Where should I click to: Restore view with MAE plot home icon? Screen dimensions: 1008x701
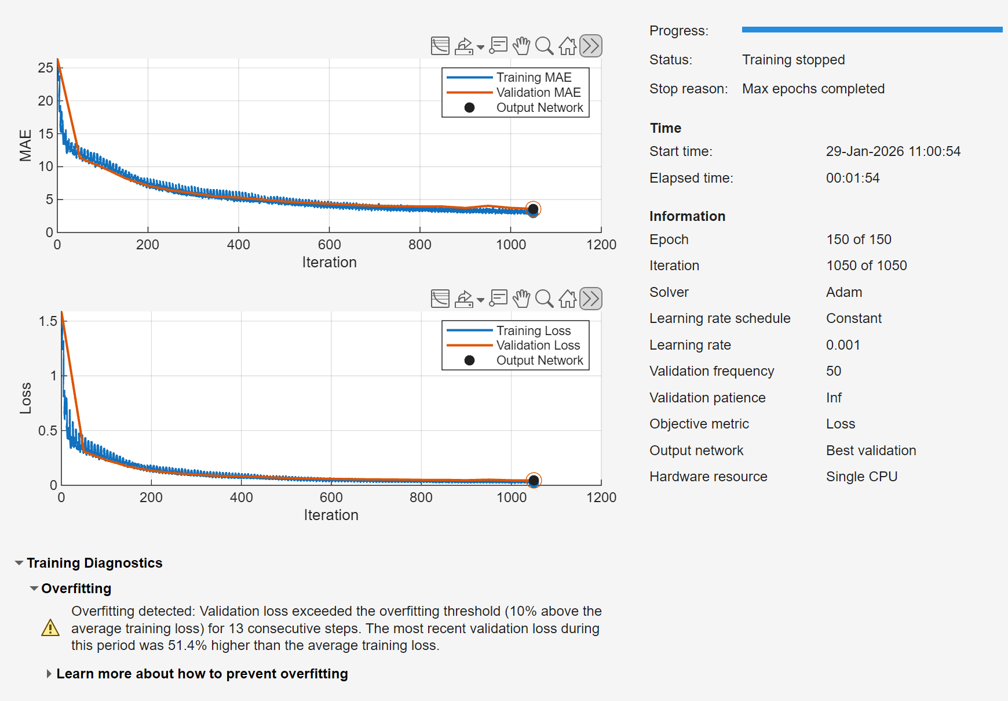tap(568, 46)
